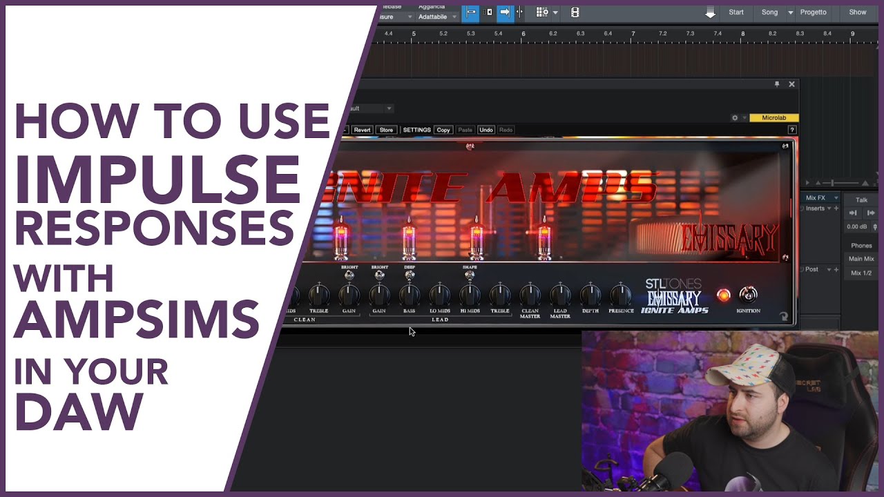884x497 pixels.
Task: Open the video player film icon
Action: 575,12
